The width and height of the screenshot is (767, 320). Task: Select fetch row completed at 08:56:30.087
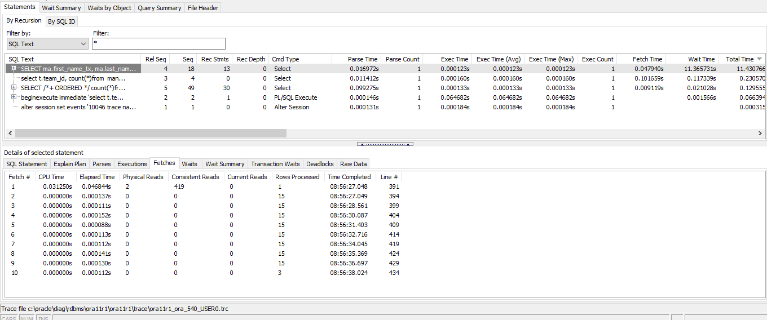click(204, 215)
